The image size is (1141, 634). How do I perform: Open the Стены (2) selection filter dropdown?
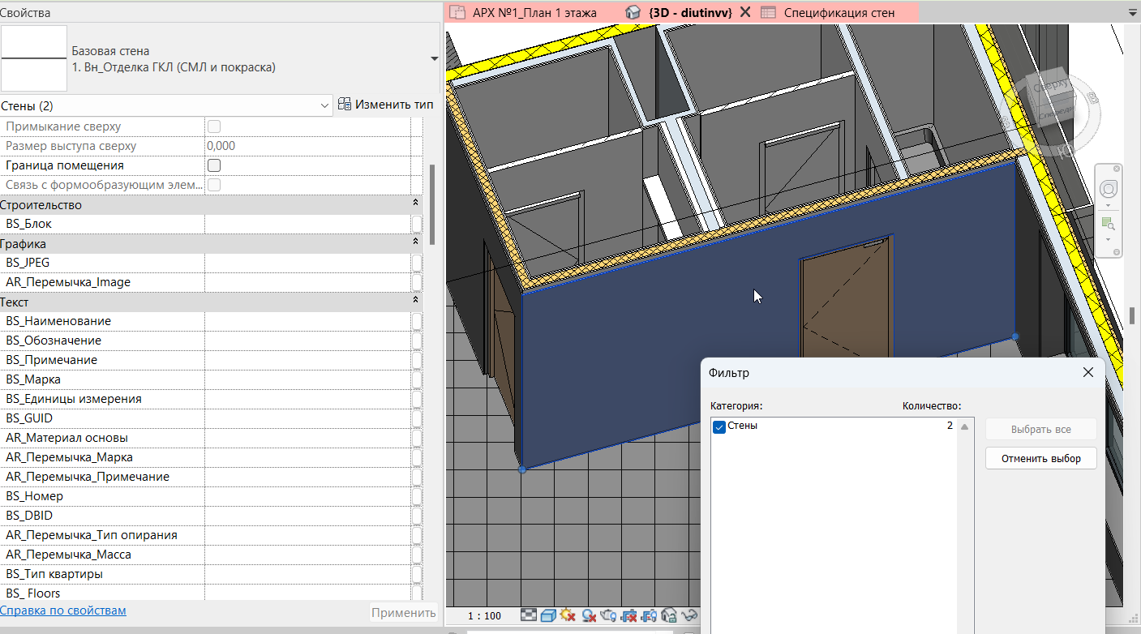pyautogui.click(x=325, y=105)
